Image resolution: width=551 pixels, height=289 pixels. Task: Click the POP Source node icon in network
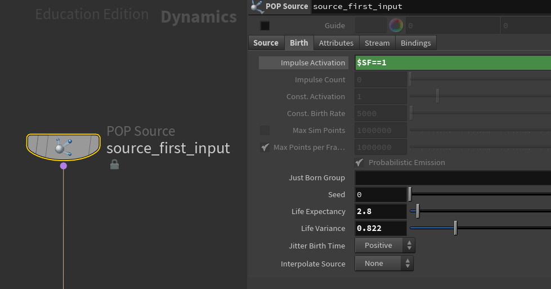click(63, 147)
